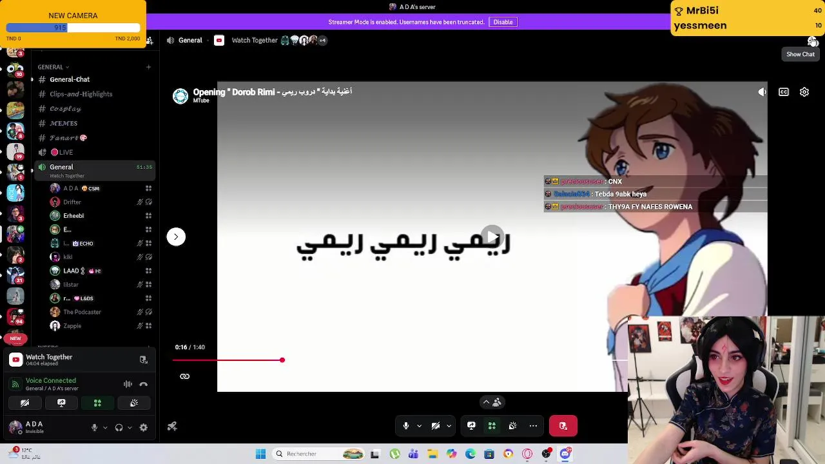
Task: Click the Disable streamer mode button
Action: [x=503, y=22]
